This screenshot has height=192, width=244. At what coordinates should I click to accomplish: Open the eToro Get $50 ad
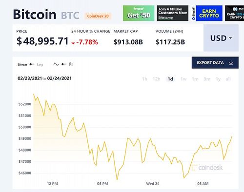tap(139, 13)
